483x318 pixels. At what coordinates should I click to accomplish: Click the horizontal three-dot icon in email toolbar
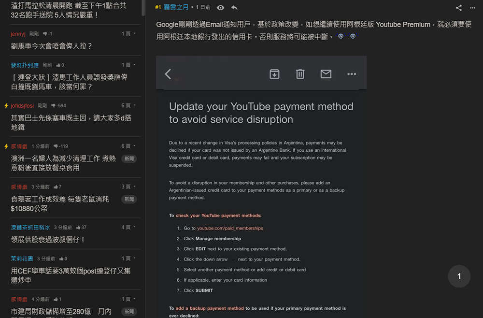tap(352, 74)
